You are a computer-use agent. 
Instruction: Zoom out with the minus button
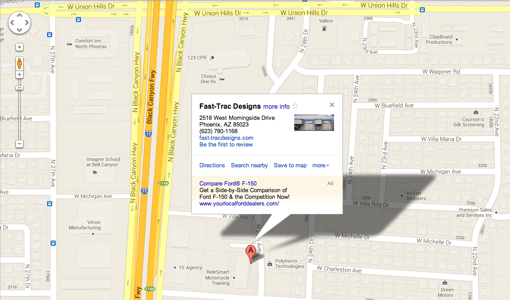19,144
